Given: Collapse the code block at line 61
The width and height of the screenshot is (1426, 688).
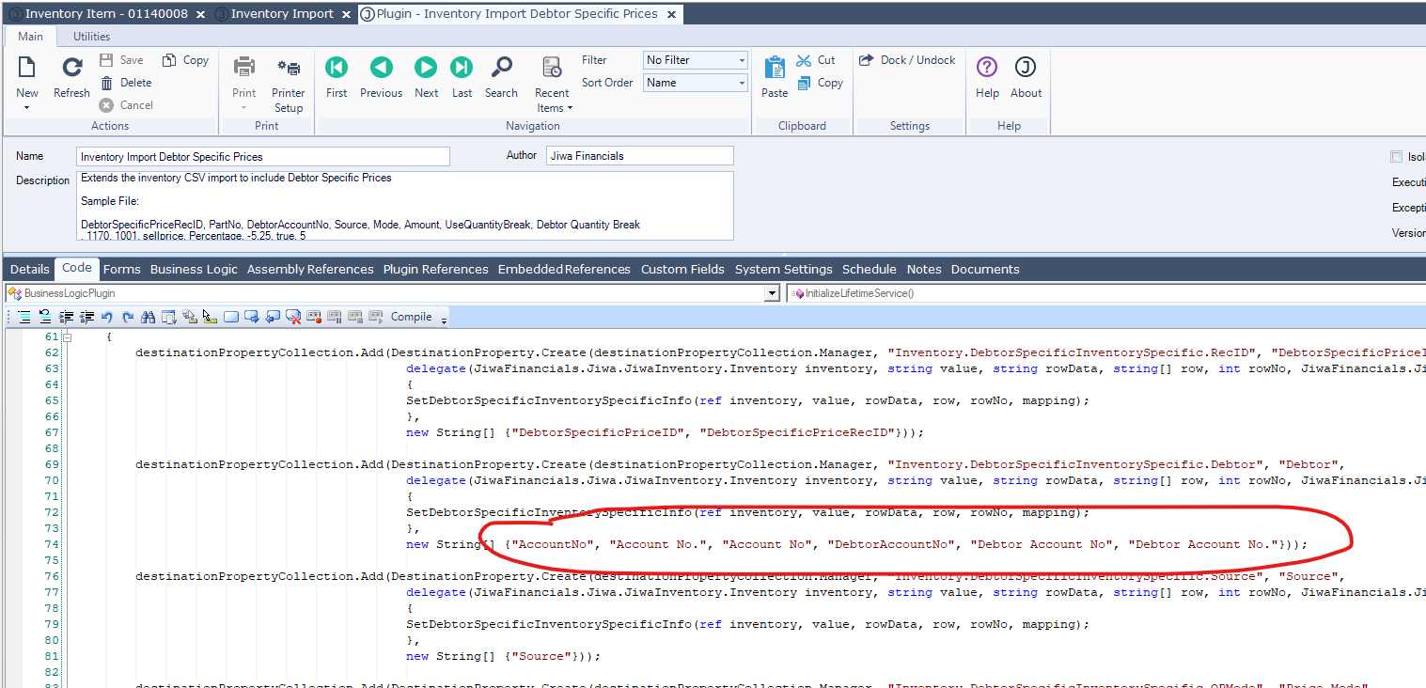Looking at the screenshot, I should pyautogui.click(x=67, y=336).
